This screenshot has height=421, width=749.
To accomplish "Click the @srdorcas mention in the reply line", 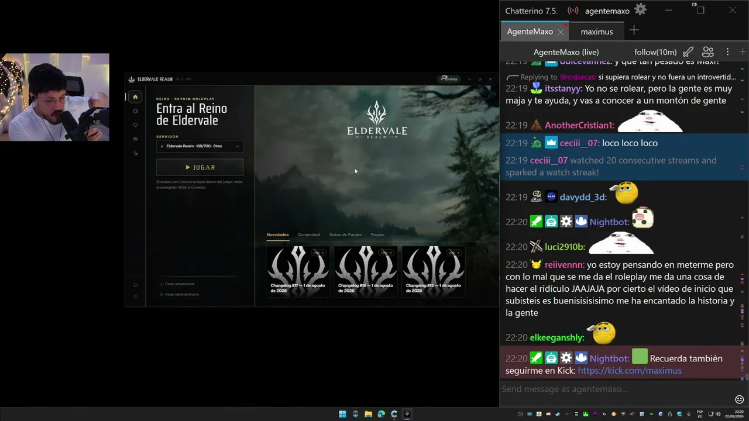I will [x=578, y=77].
